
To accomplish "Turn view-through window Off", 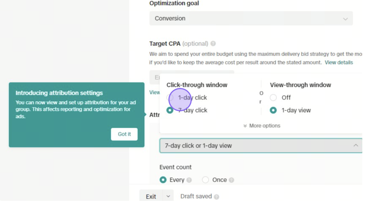I will (x=273, y=98).
